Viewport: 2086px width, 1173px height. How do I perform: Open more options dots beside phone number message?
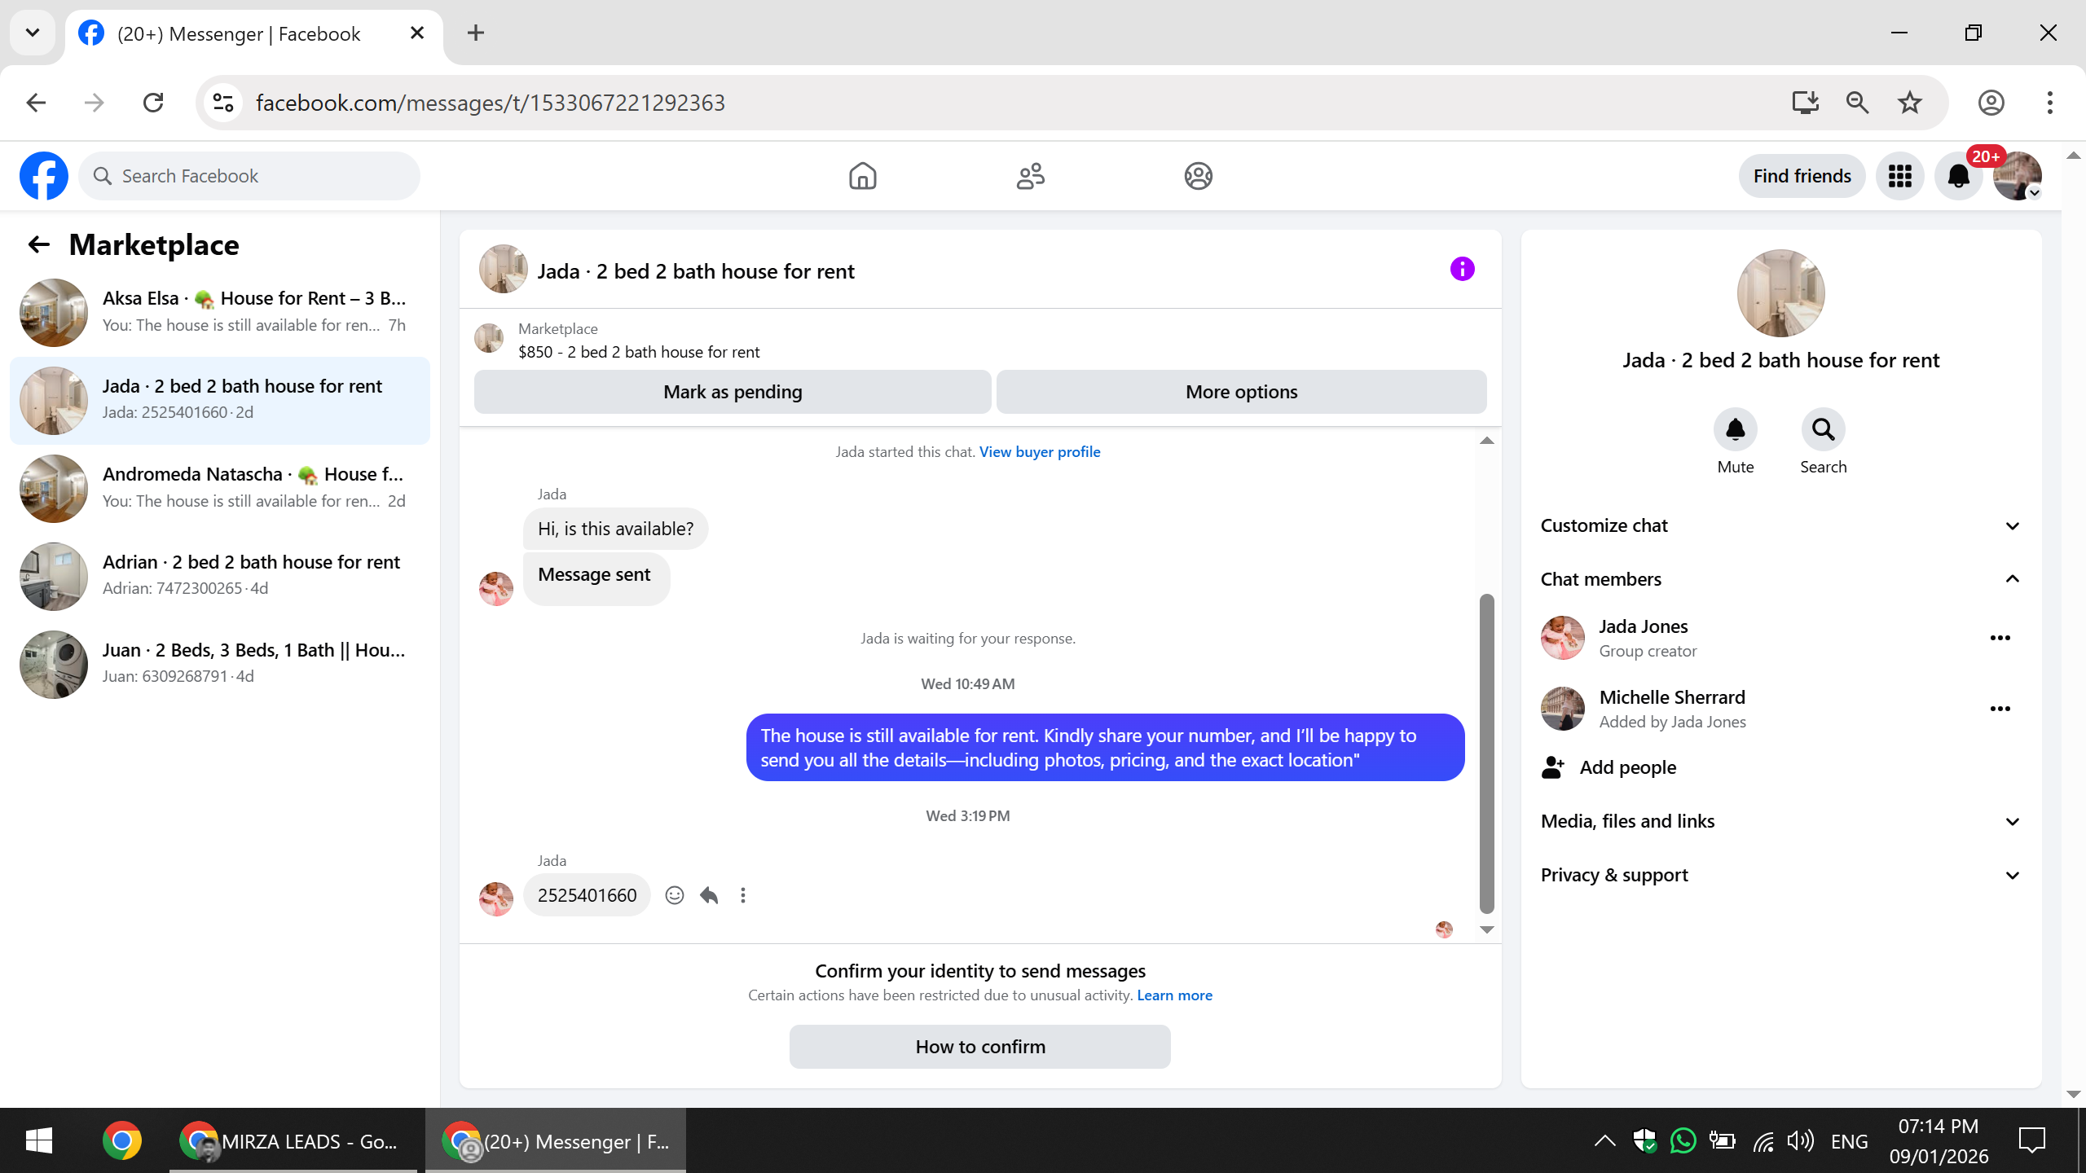742,895
